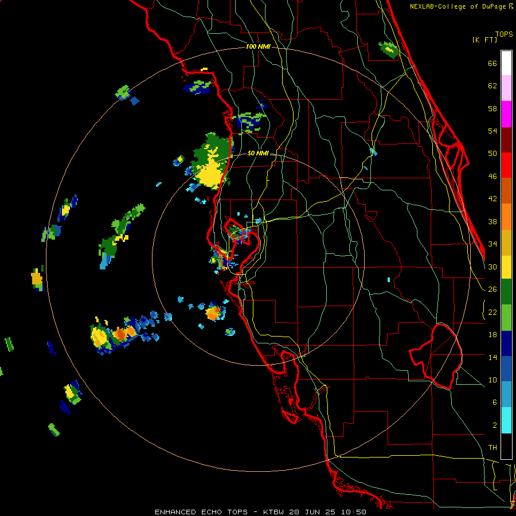This screenshot has width=516, height=516.
Task: Click the 46 value on legend
Action: (492, 176)
